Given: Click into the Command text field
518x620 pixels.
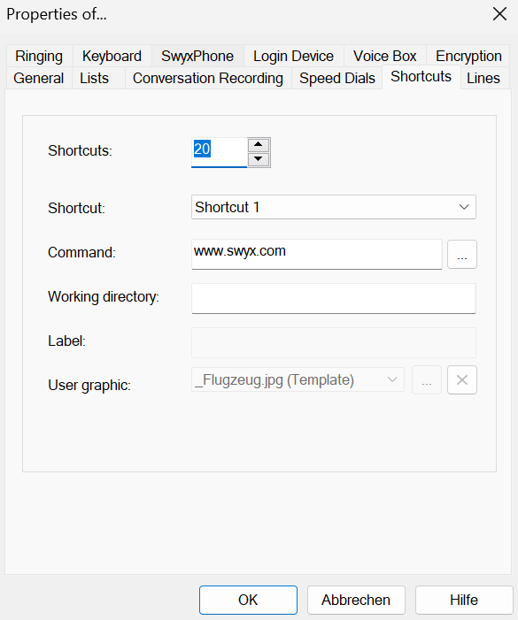Looking at the screenshot, I should 317,254.
